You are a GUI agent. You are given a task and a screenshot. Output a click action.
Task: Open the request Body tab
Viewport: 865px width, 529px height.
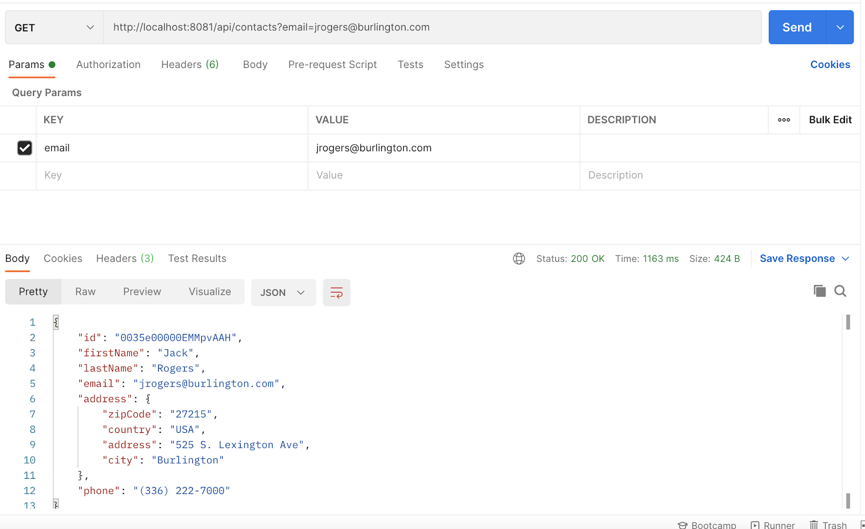255,65
